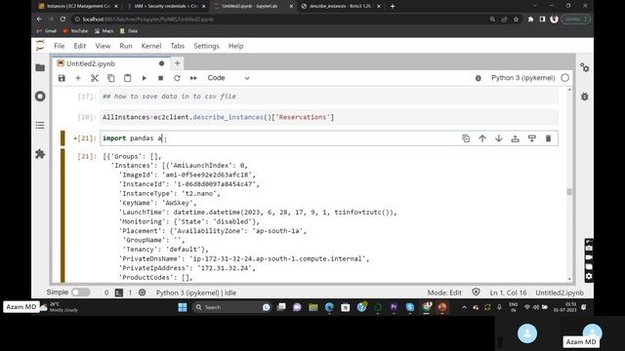Open a new launcher tab with plus
The image size is (625, 351).
[178, 63]
